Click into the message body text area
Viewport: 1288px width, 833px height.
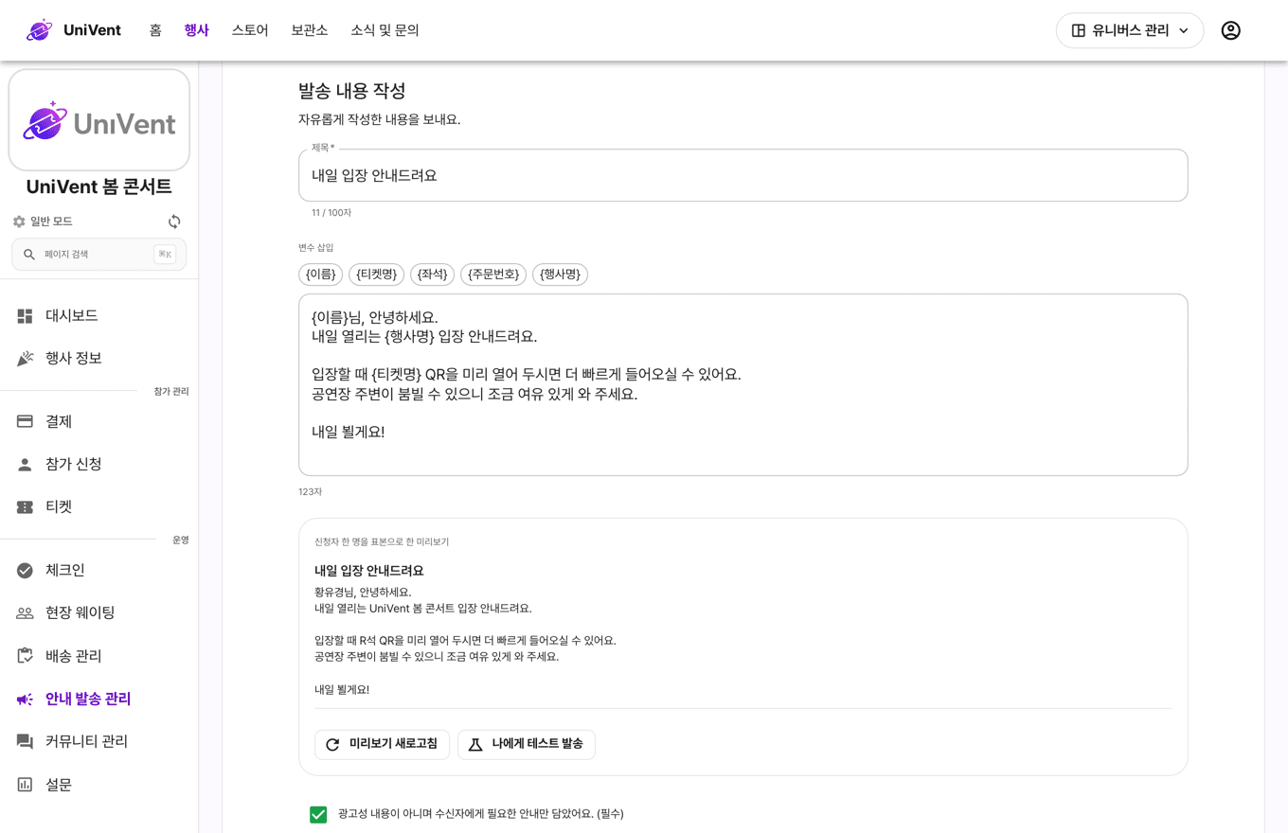click(x=743, y=384)
